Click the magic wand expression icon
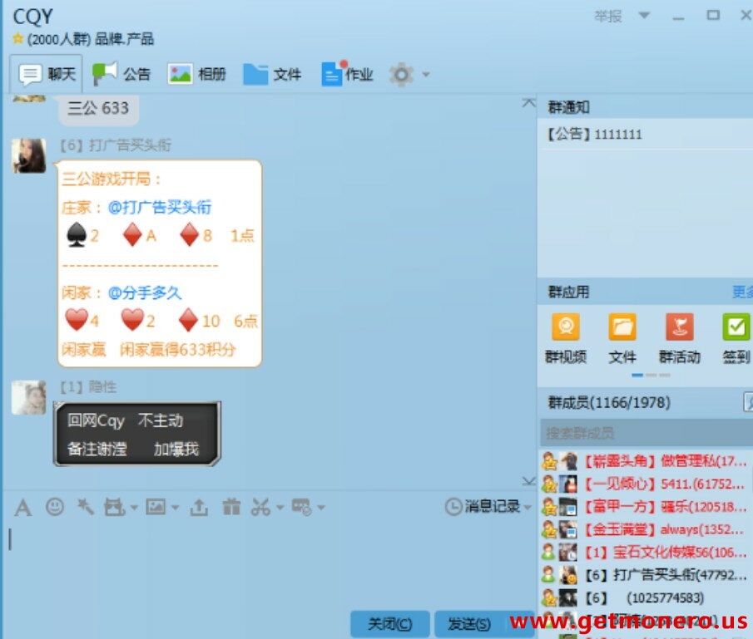The height and width of the screenshot is (639, 753). pos(85,507)
